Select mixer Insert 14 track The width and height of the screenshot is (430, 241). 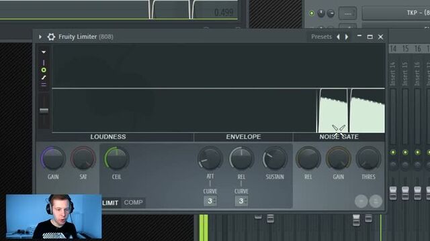[393, 74]
